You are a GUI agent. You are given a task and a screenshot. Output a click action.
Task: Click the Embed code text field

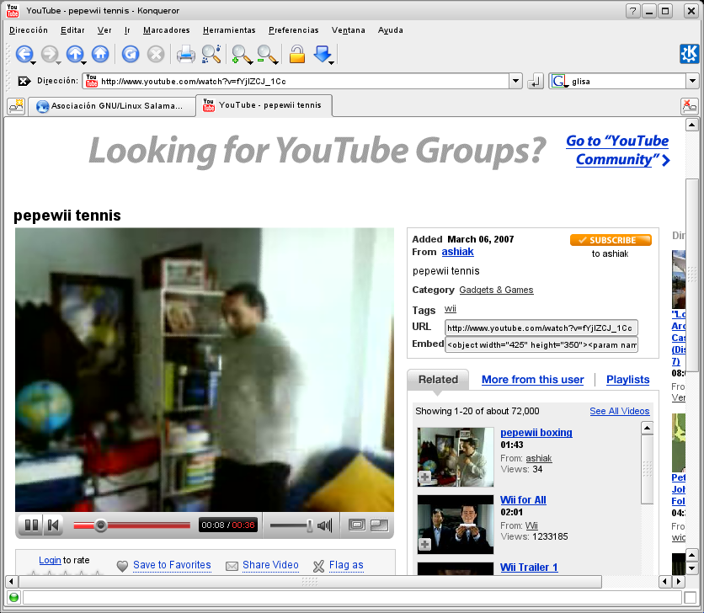coord(541,344)
